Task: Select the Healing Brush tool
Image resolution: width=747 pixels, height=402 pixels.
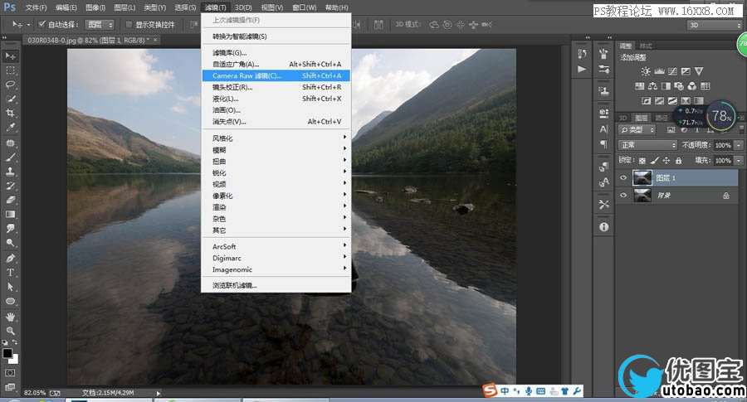Action: 10,143
